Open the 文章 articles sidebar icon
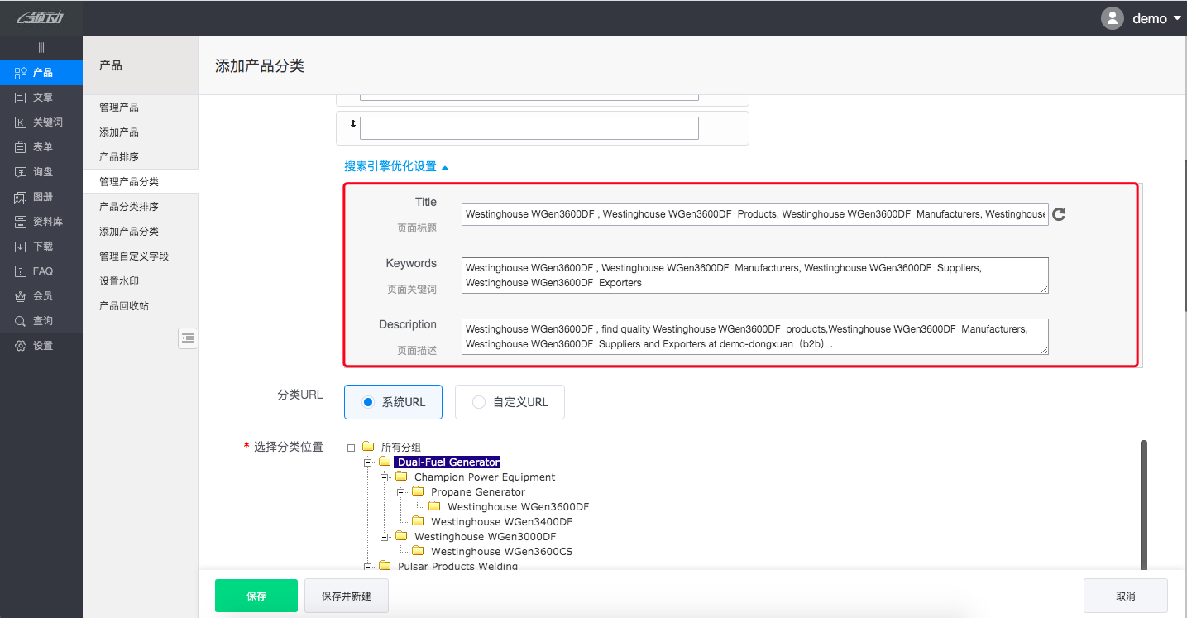 pyautogui.click(x=22, y=98)
